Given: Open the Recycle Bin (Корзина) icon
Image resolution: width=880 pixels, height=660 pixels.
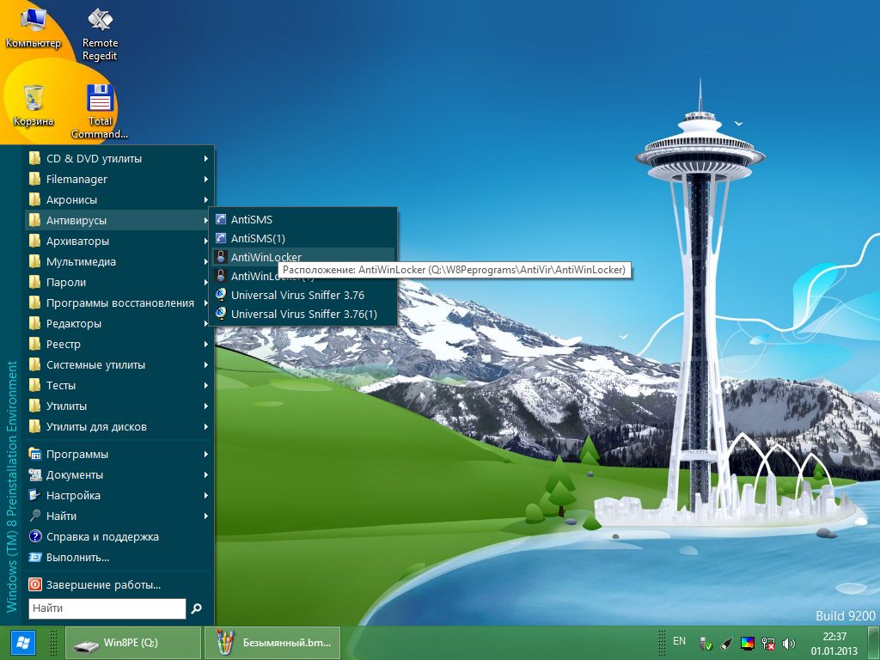Looking at the screenshot, I should 34,103.
